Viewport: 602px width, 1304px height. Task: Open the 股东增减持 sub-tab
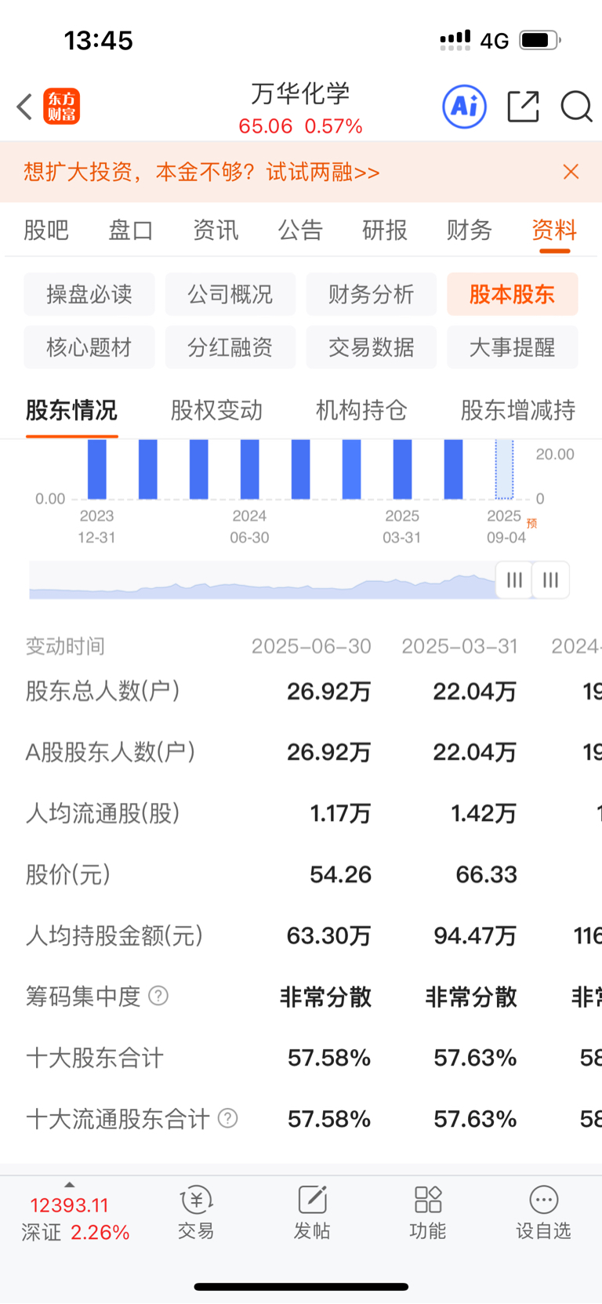(x=518, y=410)
